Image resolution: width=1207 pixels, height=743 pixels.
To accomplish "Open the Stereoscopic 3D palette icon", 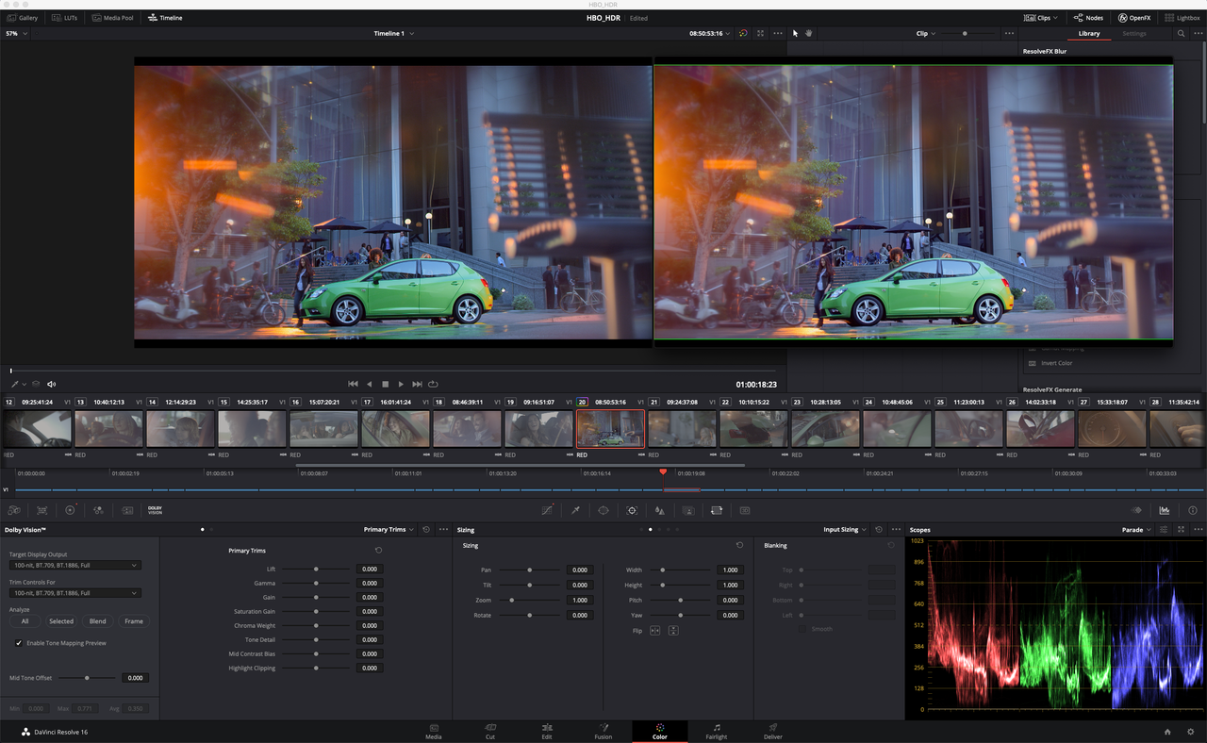I will coord(745,510).
